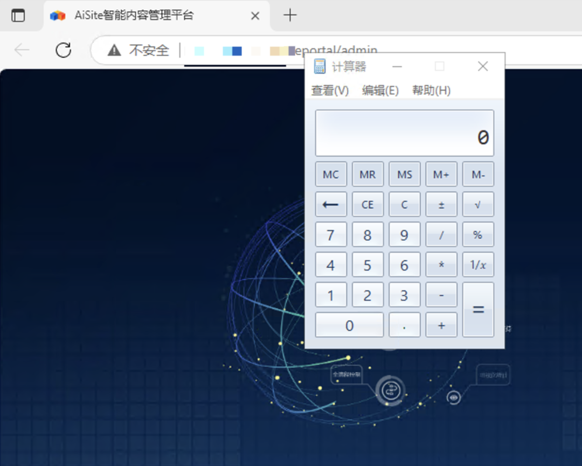Click digit 4 on the calculator
Viewport: 582px width, 466px height.
point(331,265)
